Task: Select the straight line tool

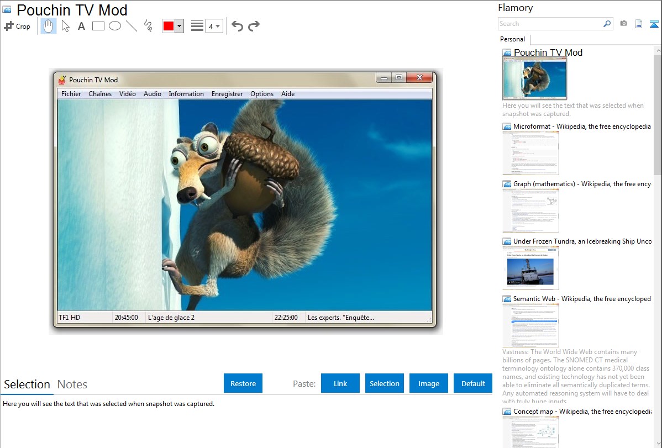Action: [132, 26]
